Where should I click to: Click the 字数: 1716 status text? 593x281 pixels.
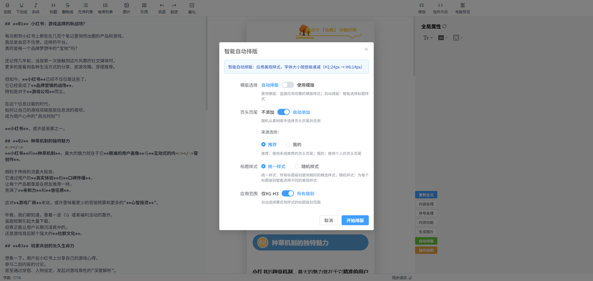[12, 278]
